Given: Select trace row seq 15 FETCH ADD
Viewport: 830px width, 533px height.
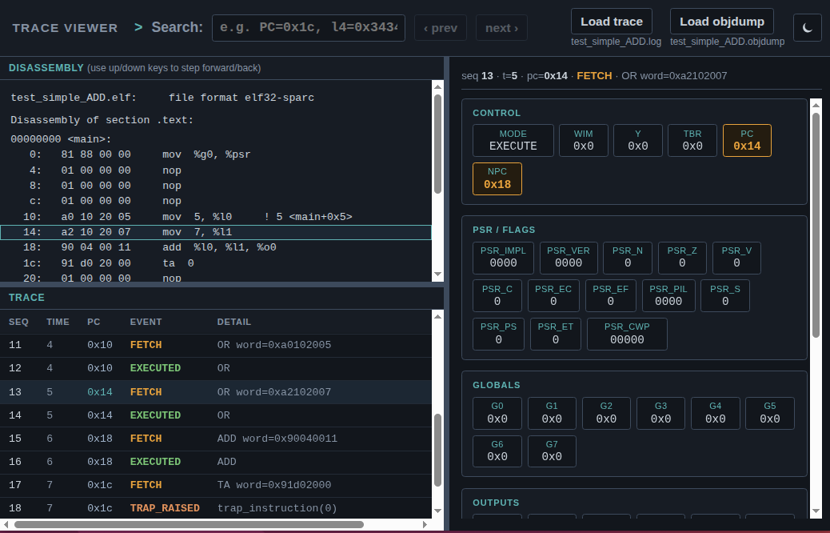Looking at the screenshot, I should (x=216, y=439).
